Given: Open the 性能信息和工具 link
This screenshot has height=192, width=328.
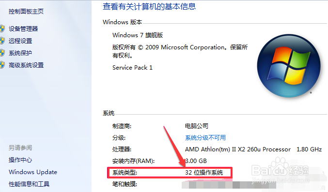Looking at the screenshot, I should [x=29, y=184].
